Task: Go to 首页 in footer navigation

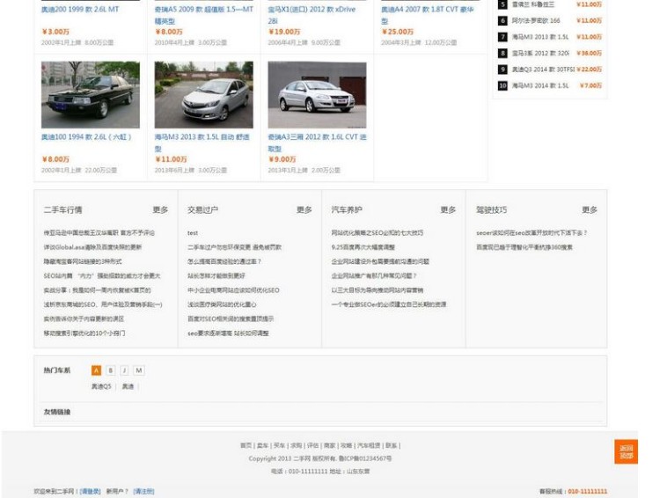Action: (246, 445)
